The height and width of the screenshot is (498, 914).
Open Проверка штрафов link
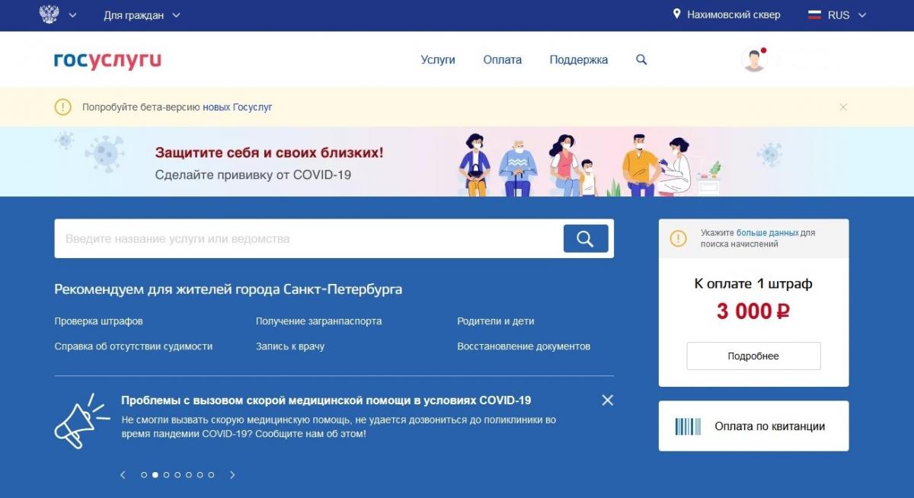click(x=98, y=321)
